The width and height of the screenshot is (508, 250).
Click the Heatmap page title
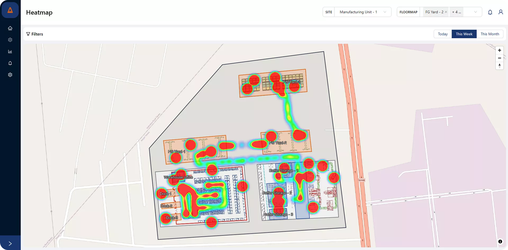[x=39, y=12]
